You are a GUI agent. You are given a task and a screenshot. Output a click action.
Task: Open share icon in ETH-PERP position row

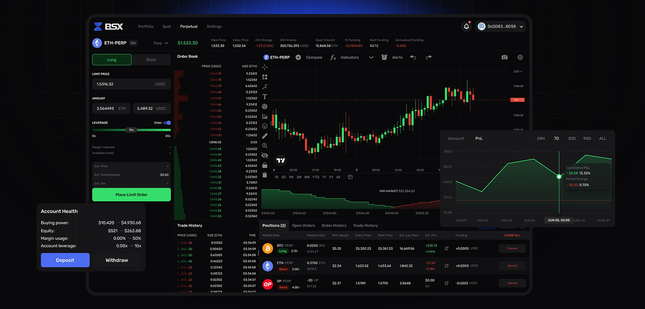point(446,266)
